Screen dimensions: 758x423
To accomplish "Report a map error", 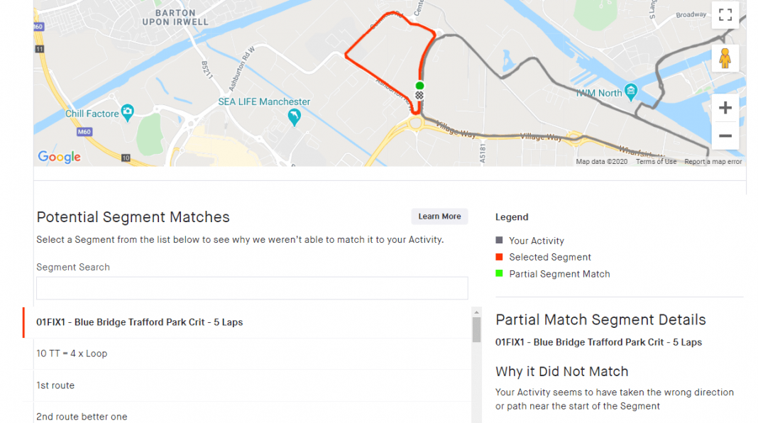I will [713, 161].
